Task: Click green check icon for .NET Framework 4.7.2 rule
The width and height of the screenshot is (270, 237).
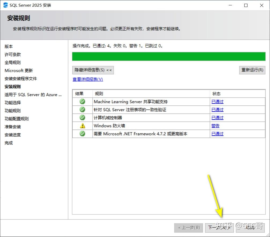Action: [82, 133]
